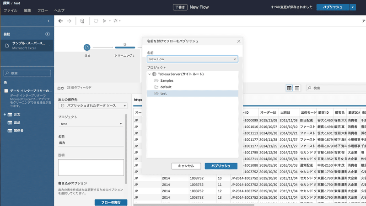
Task: Click the redo forward arrow in toolbar
Action: (x=69, y=21)
